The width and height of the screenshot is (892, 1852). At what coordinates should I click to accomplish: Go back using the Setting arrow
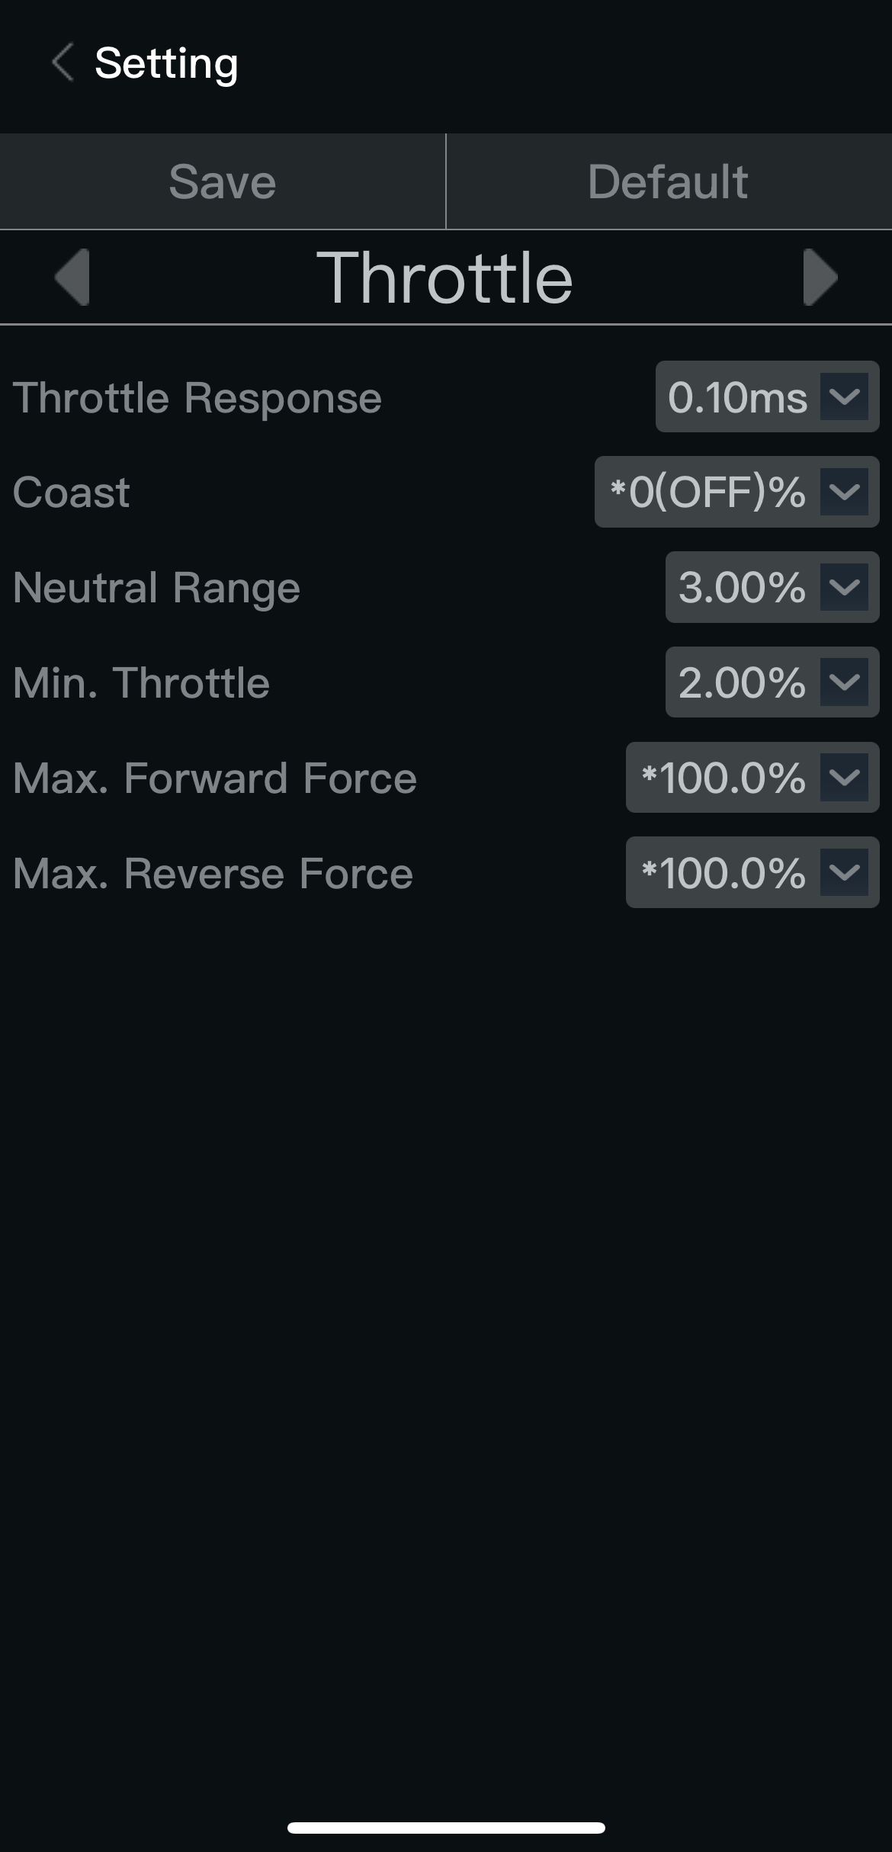click(63, 62)
